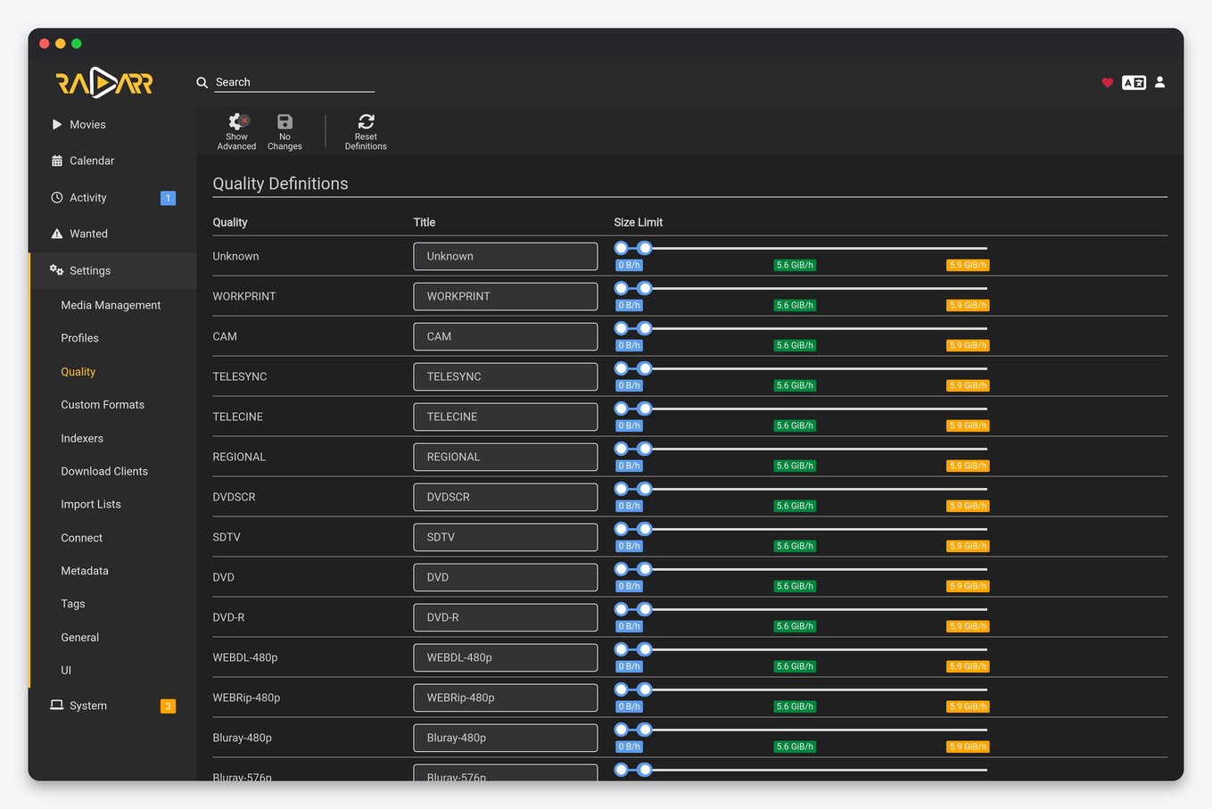Click the Calendar icon in sidebar
The height and width of the screenshot is (809, 1212).
click(x=57, y=161)
